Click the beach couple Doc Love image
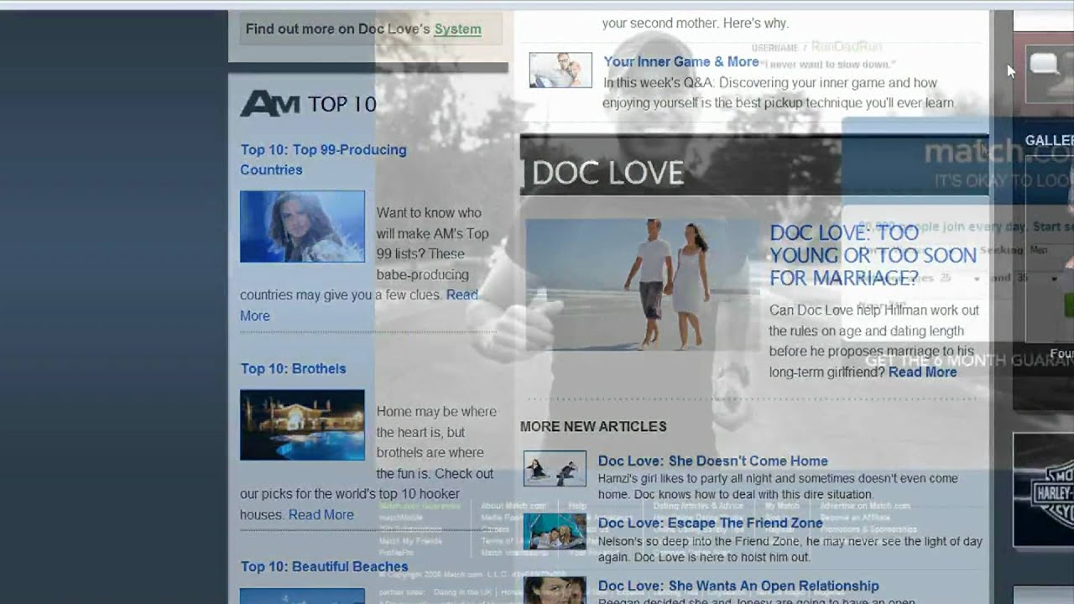 click(x=642, y=285)
